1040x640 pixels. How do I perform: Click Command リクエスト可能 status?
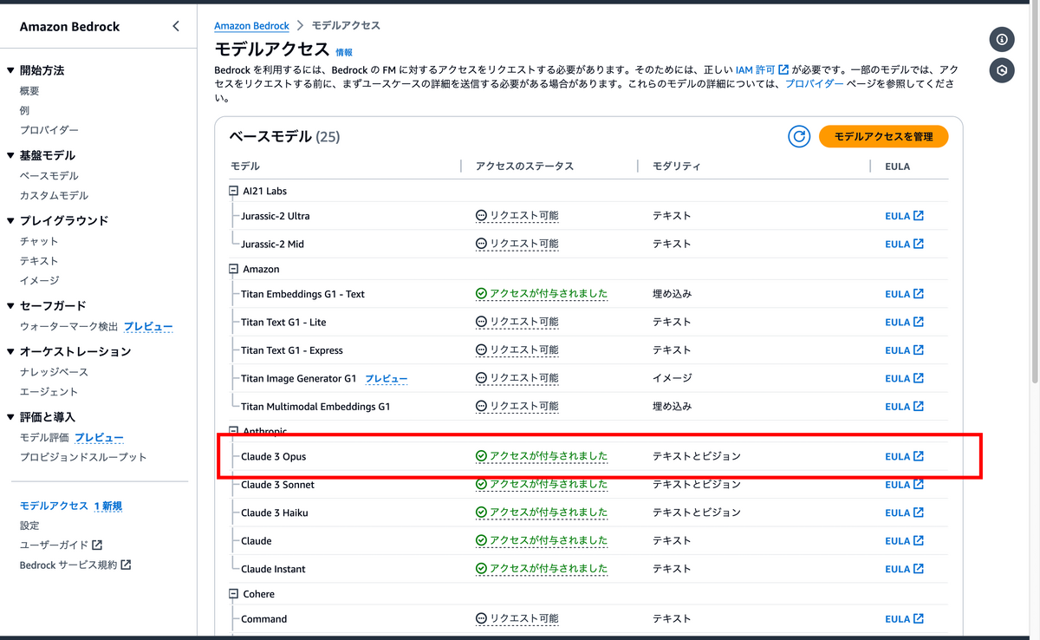pyautogui.click(x=517, y=619)
